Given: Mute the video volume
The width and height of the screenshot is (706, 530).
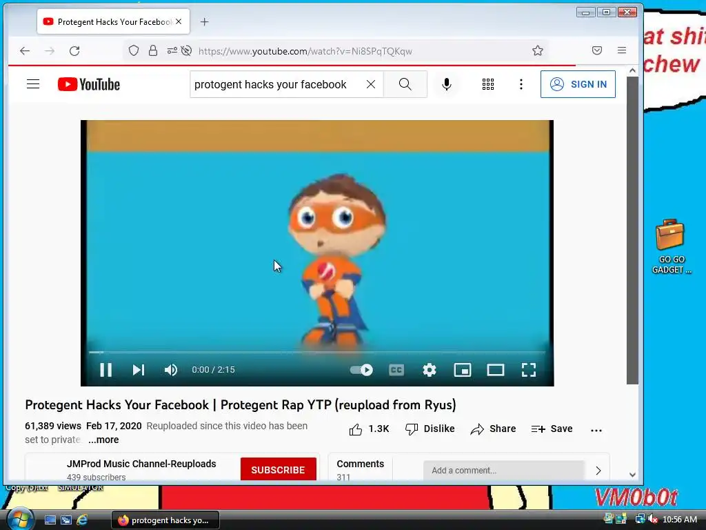Looking at the screenshot, I should click(171, 370).
